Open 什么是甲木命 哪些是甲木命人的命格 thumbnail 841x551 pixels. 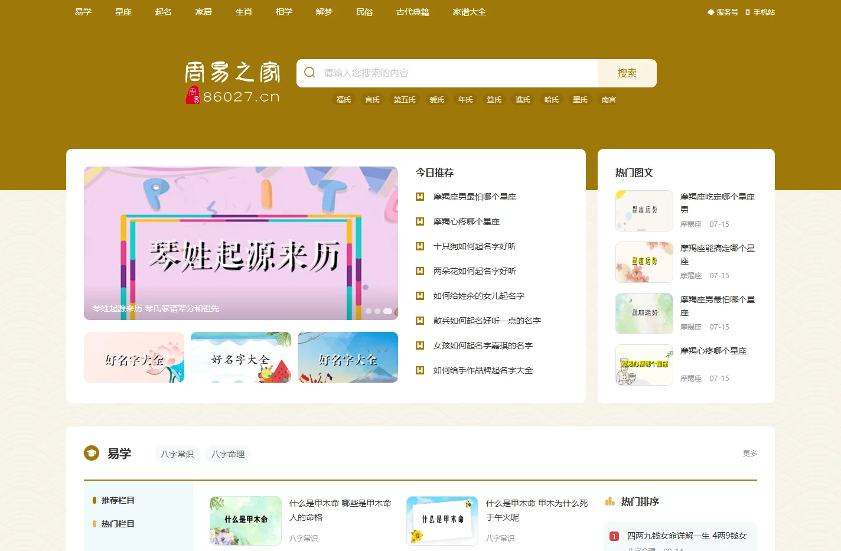[x=246, y=521]
